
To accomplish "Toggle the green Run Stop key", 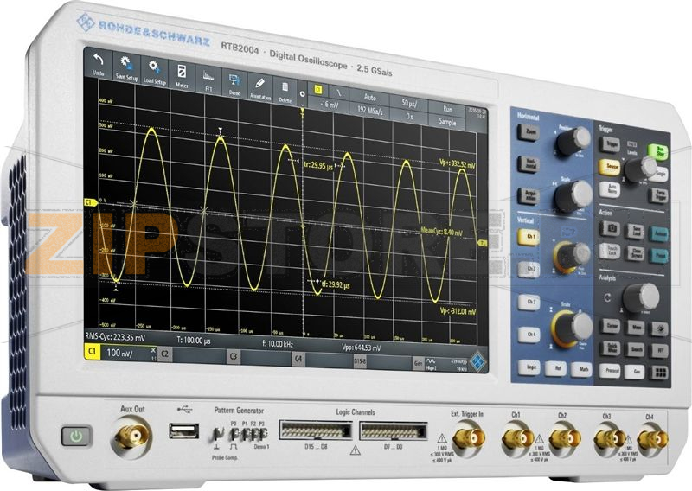I will point(659,151).
